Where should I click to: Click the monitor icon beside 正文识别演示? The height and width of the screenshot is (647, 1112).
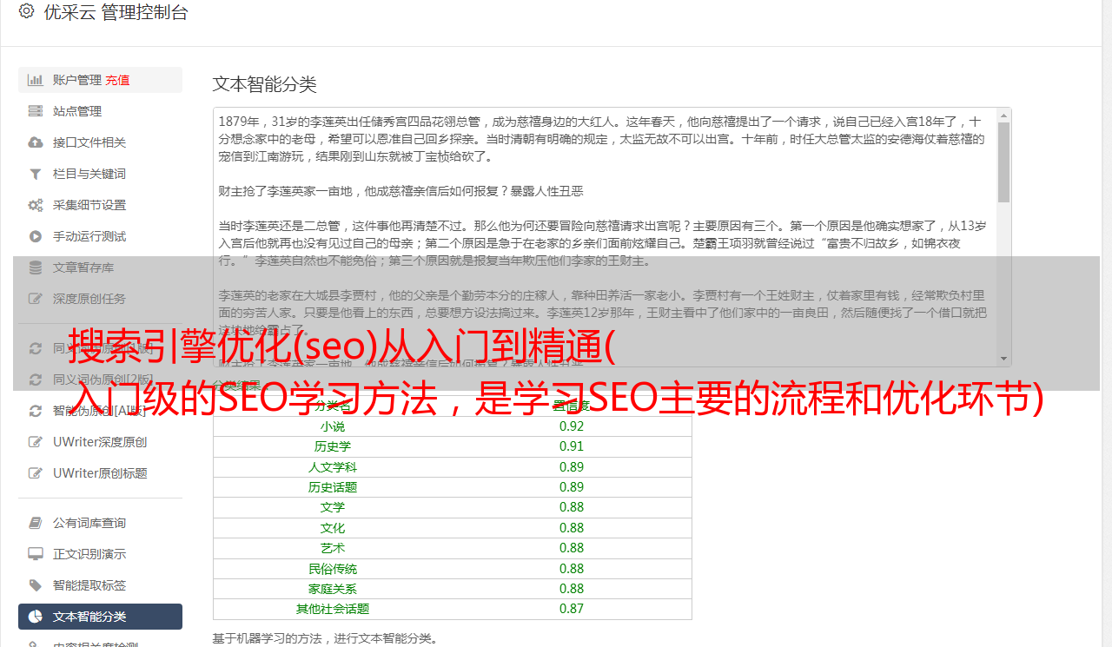(x=36, y=554)
